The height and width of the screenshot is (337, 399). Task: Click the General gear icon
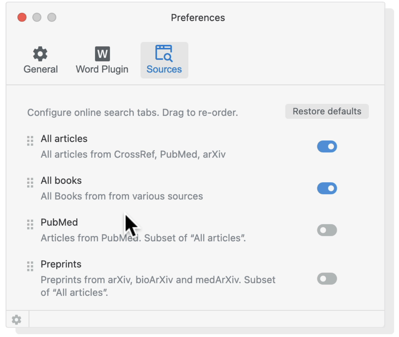pyautogui.click(x=40, y=54)
